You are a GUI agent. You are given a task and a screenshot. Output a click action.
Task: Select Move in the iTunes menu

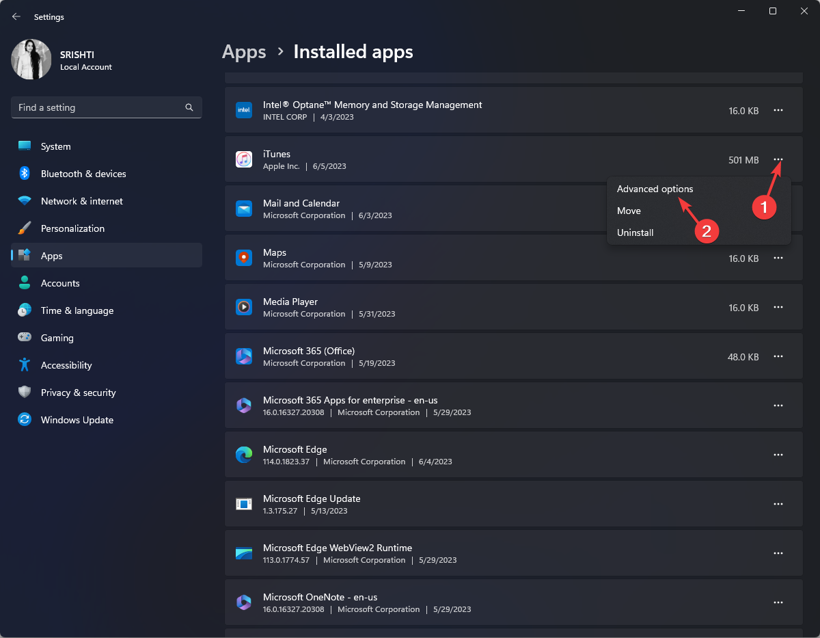(629, 211)
